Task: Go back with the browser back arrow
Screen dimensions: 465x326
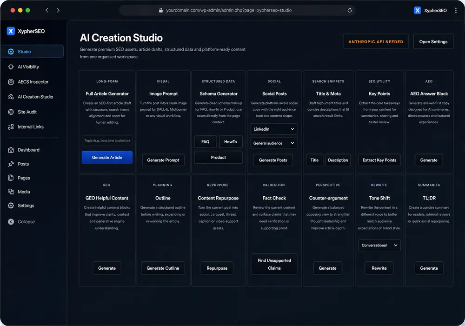Action: pos(47,10)
